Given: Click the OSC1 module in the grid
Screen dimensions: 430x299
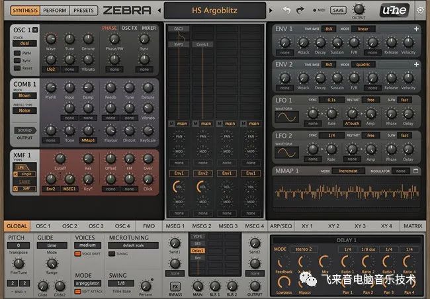Looking at the screenshot, I should click(179, 28).
